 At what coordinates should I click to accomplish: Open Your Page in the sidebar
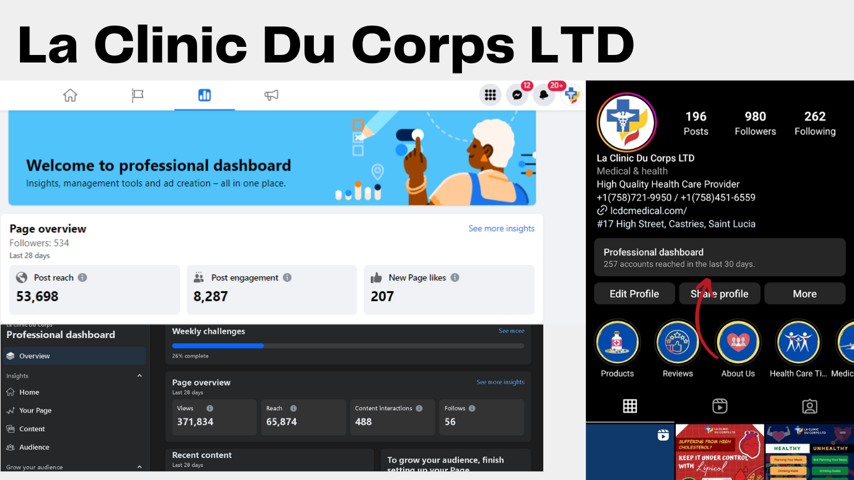pos(35,411)
